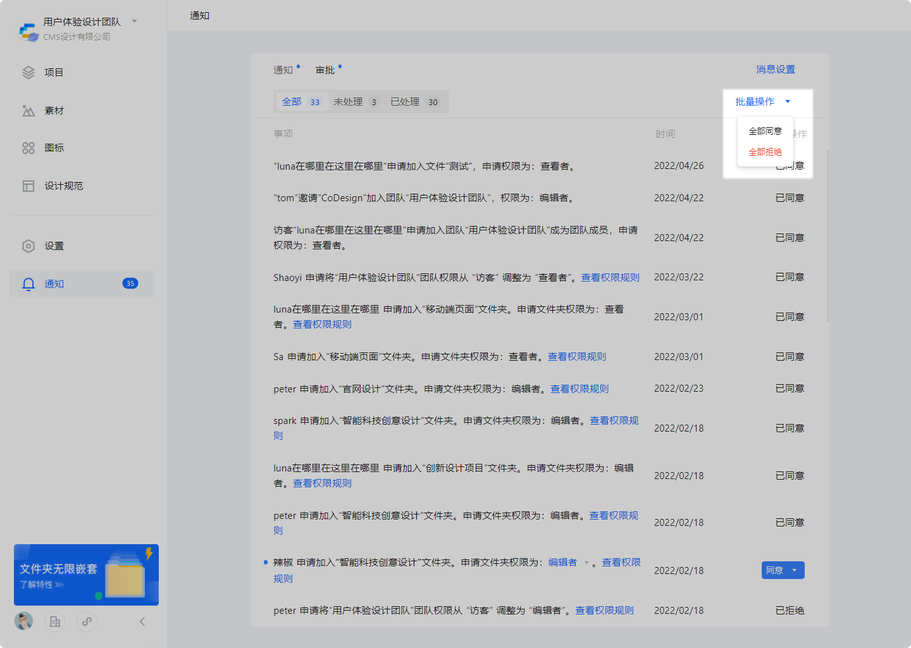Open the 设置 hexagon settings icon

28,246
